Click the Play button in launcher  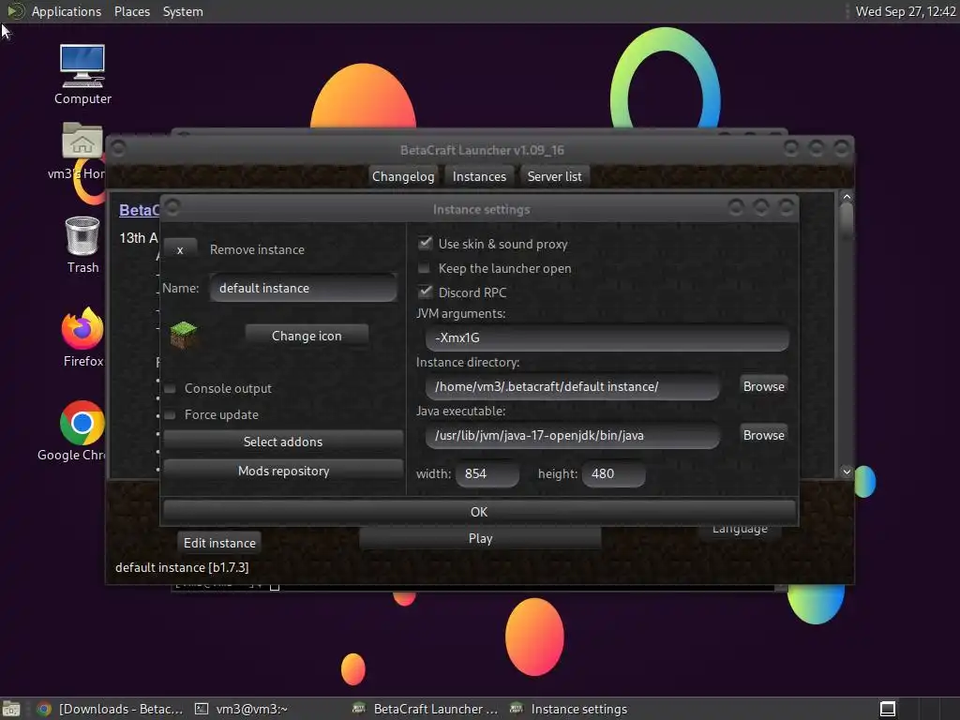coord(480,539)
